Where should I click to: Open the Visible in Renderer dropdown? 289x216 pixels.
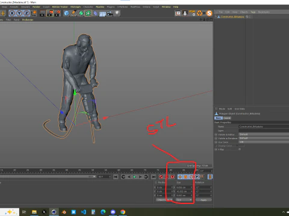tap(264, 138)
